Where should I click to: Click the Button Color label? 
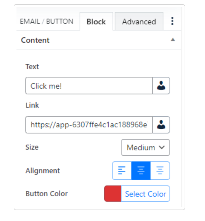click(47, 194)
